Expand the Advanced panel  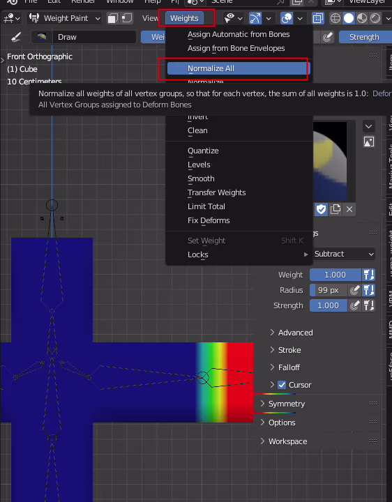tap(291, 333)
